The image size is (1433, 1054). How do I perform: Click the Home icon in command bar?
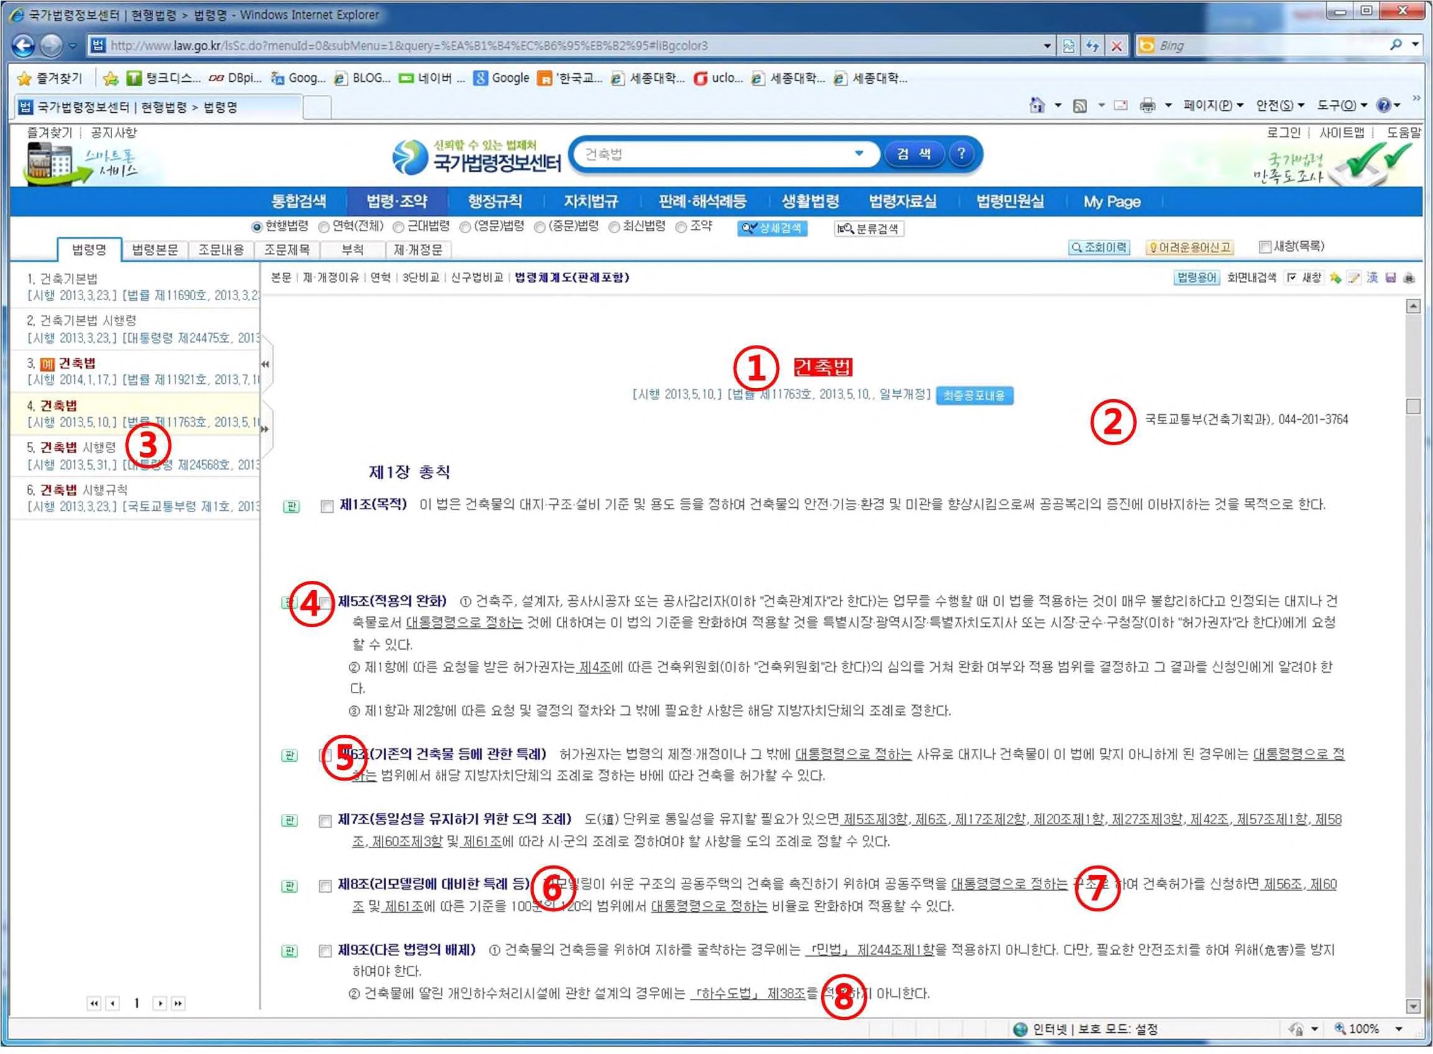click(x=1037, y=105)
